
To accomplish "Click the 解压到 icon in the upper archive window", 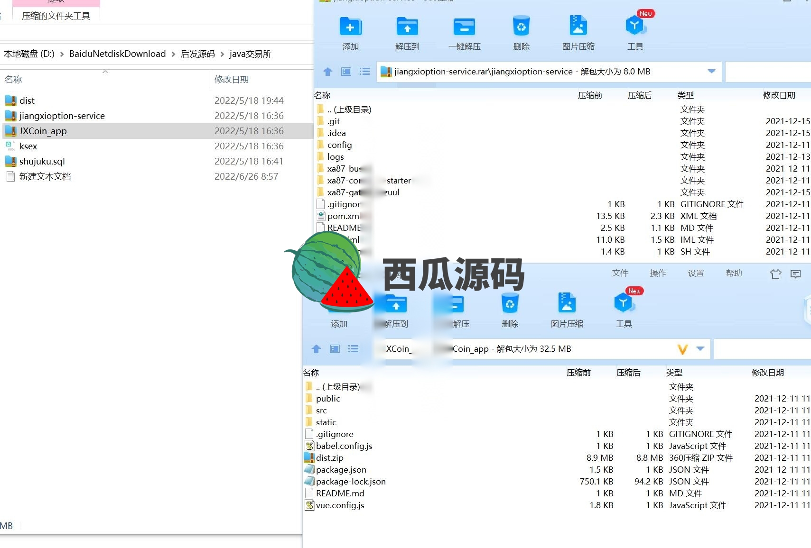I will [x=407, y=27].
